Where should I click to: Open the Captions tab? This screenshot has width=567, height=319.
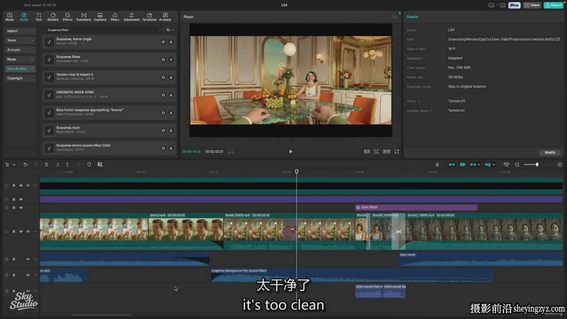tap(100, 17)
